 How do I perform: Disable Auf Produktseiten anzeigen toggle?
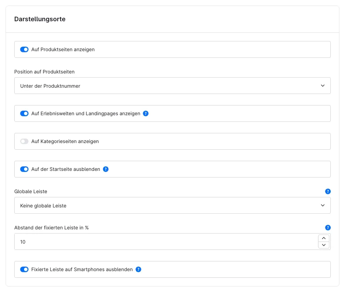click(24, 49)
